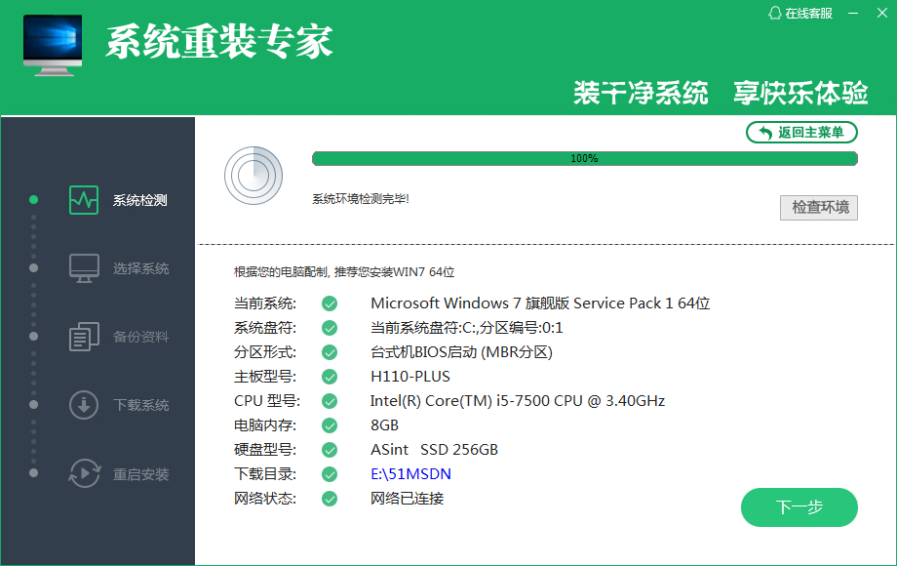Click the 选择系统 monitor icon
The image size is (897, 566).
[x=84, y=268]
